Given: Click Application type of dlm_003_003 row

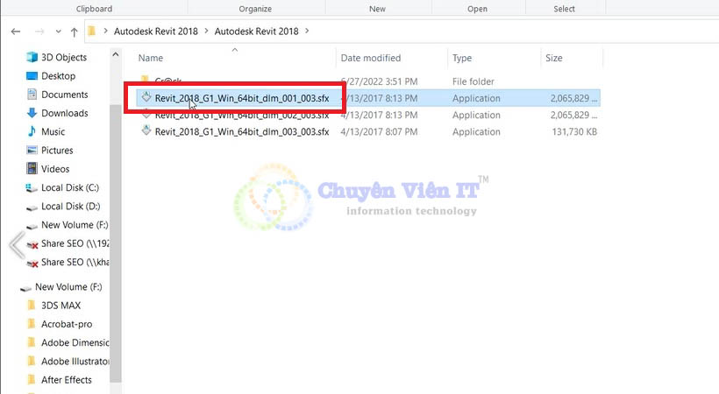Looking at the screenshot, I should coord(476,132).
